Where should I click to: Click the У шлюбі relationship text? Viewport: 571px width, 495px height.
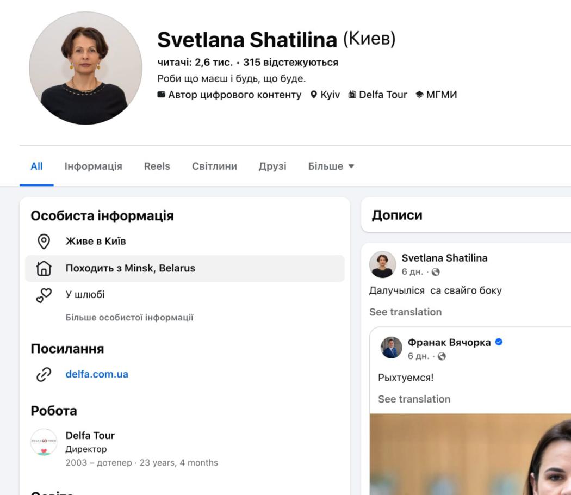tap(85, 294)
